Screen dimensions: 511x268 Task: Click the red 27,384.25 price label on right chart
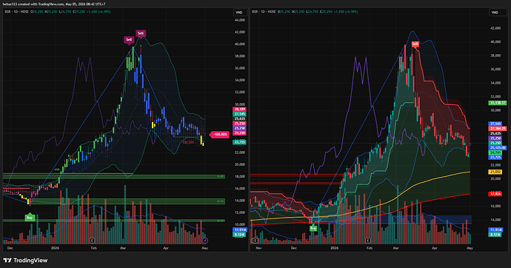pyautogui.click(x=498, y=129)
